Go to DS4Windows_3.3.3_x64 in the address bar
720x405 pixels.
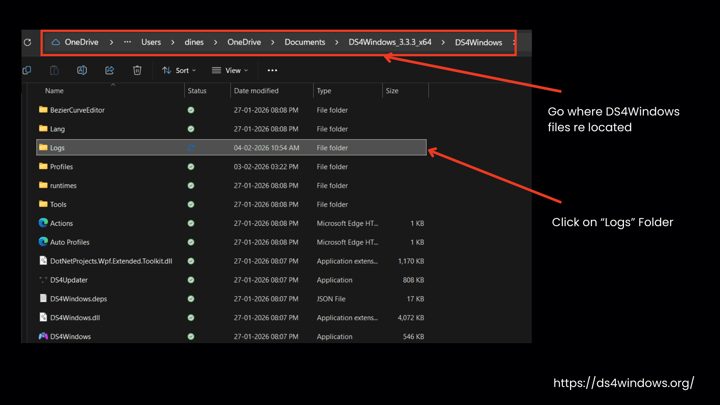tap(390, 42)
